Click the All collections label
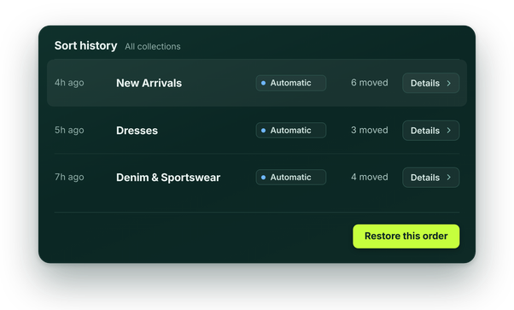The image size is (514, 310). [153, 47]
